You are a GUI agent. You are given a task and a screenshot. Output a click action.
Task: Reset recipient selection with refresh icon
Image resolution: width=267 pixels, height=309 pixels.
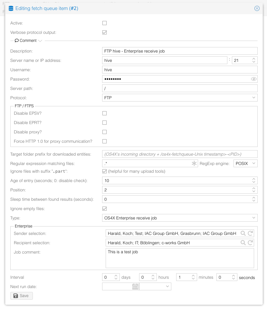[250, 243]
